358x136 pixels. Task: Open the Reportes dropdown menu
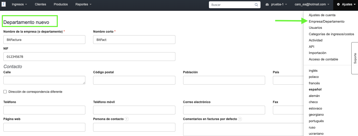tap(83, 5)
